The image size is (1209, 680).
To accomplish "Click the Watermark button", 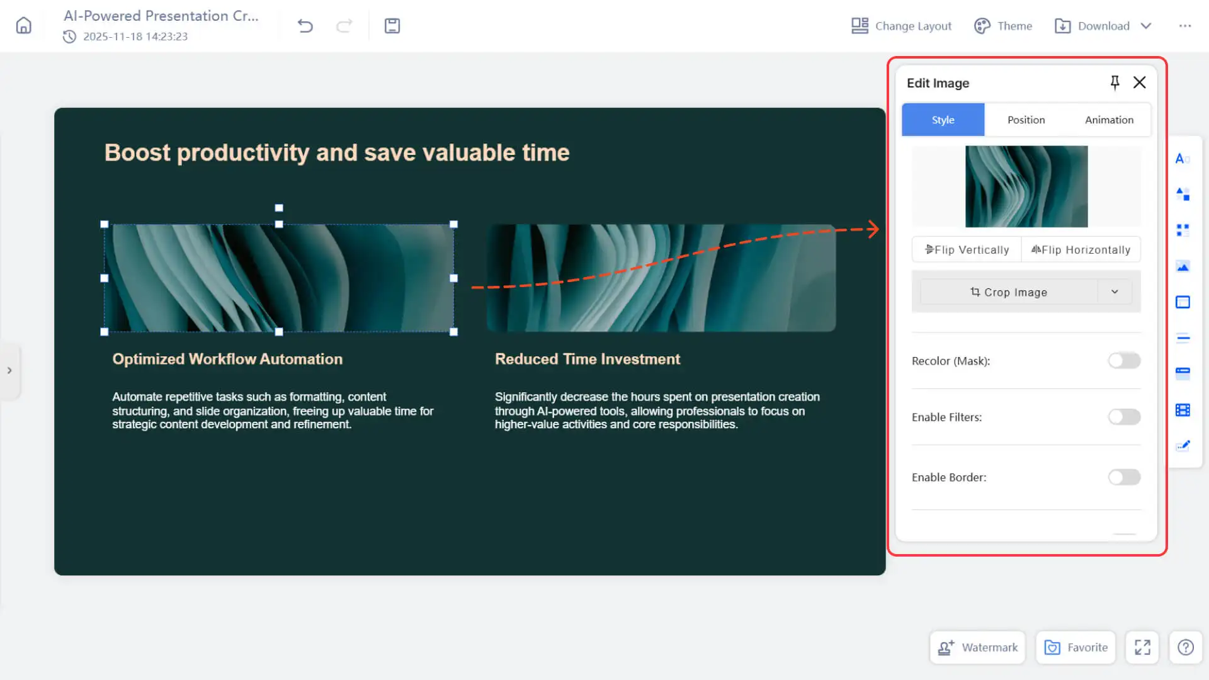I will [977, 647].
